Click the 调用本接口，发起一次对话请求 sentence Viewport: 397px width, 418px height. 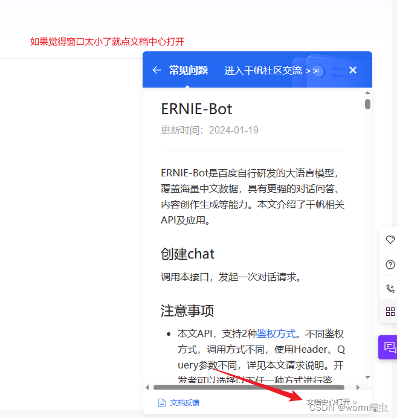pos(231,277)
